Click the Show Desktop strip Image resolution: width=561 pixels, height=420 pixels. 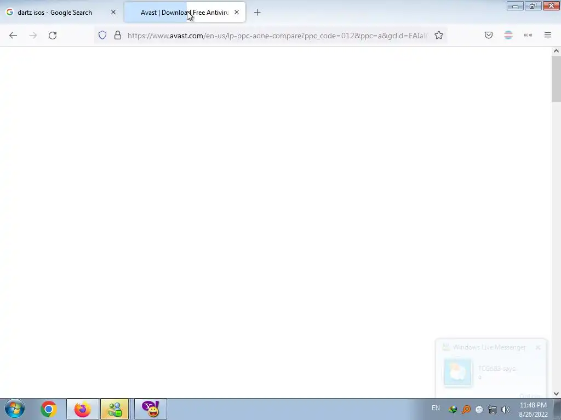tap(557, 409)
